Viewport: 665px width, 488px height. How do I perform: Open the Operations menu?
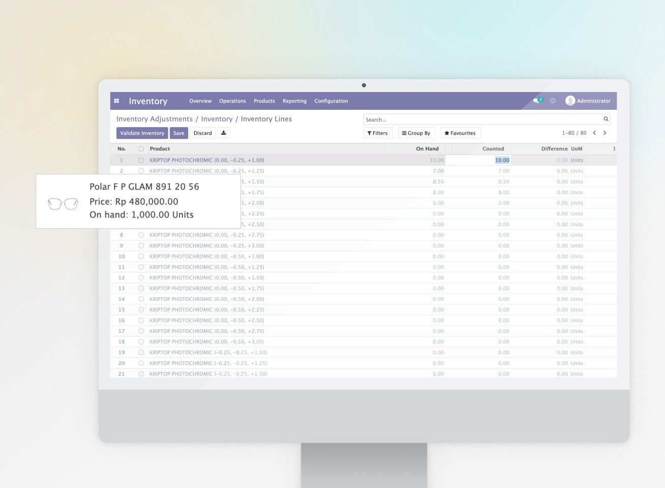(x=232, y=101)
